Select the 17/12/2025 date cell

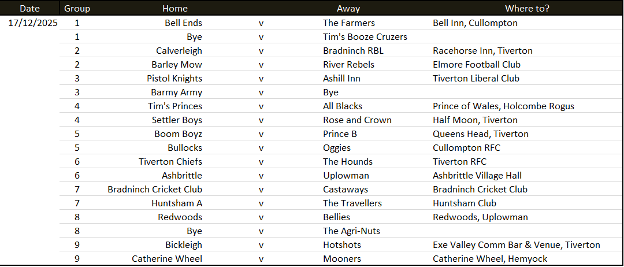[x=33, y=23]
